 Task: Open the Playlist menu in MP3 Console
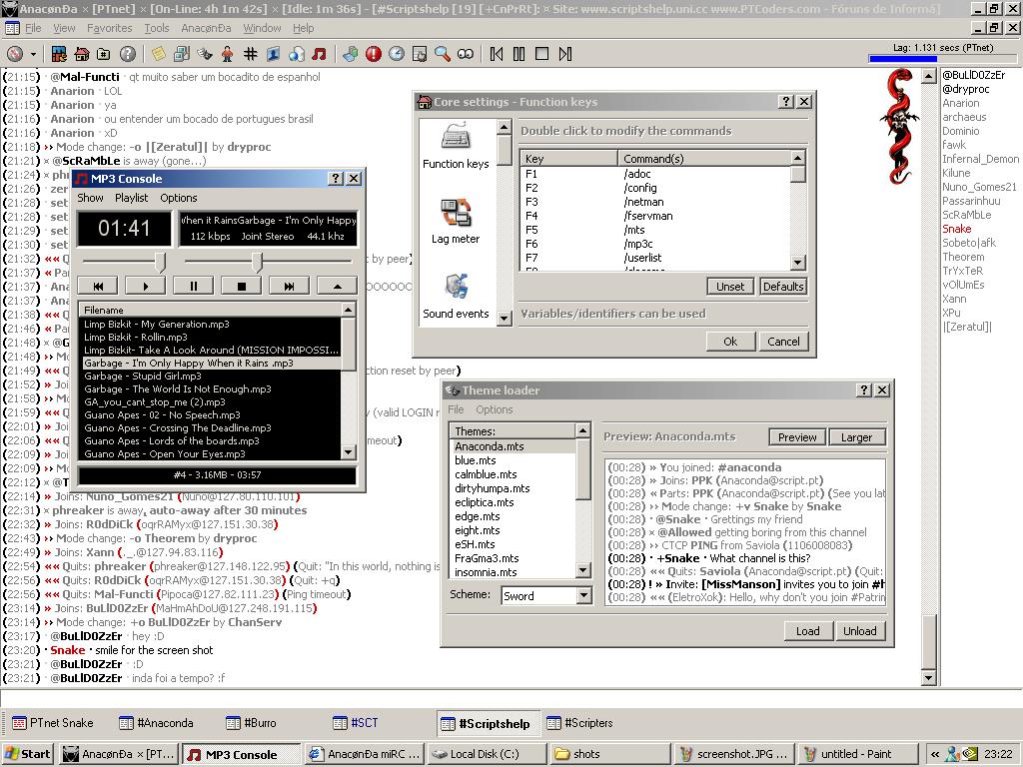(131, 198)
